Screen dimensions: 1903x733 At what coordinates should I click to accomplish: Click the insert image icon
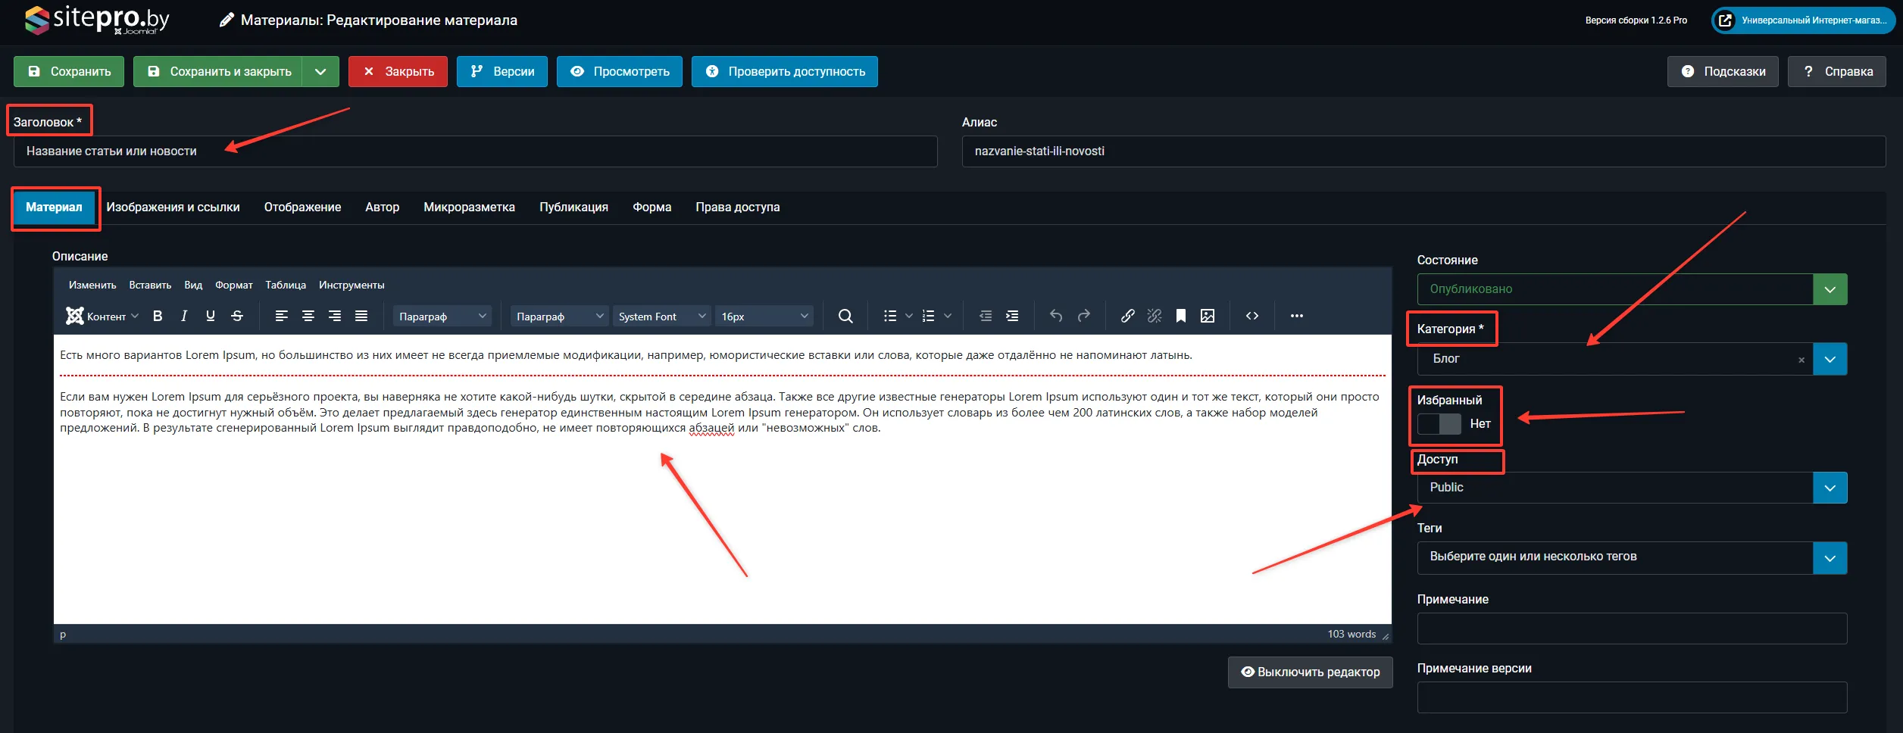pyautogui.click(x=1208, y=316)
